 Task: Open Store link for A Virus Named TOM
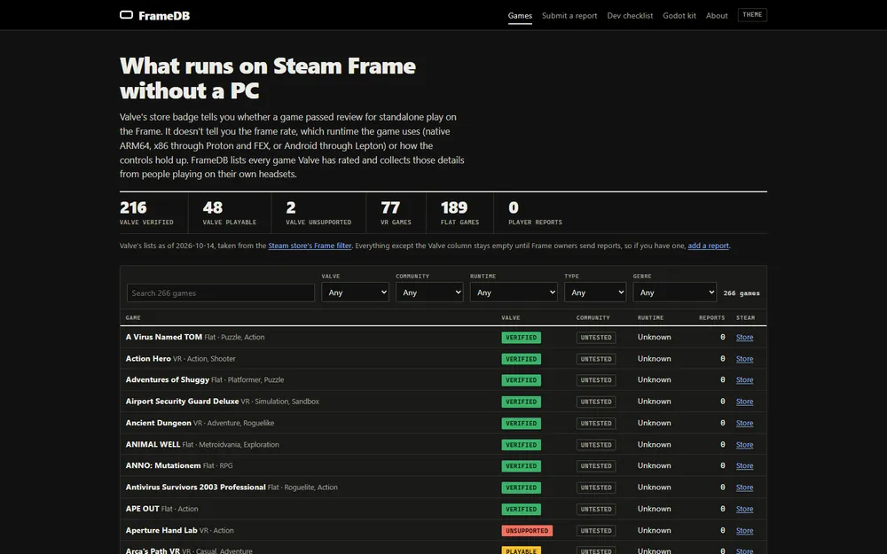pos(744,337)
